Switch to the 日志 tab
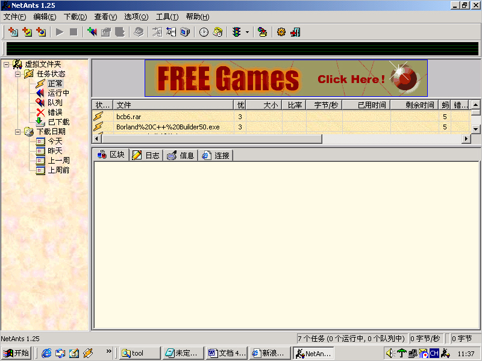 pyautogui.click(x=146, y=156)
